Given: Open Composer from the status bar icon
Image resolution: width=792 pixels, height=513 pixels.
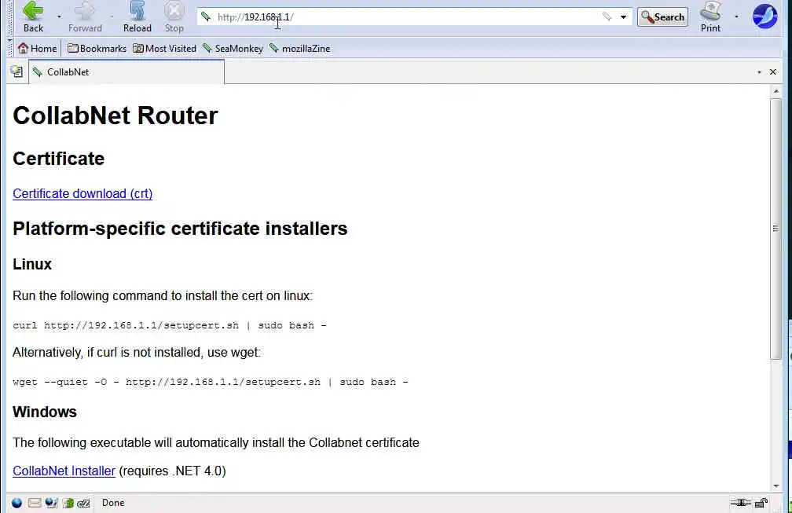Looking at the screenshot, I should tap(51, 503).
